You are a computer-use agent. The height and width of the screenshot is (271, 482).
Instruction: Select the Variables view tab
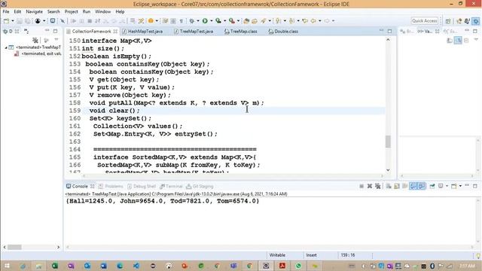(429, 32)
